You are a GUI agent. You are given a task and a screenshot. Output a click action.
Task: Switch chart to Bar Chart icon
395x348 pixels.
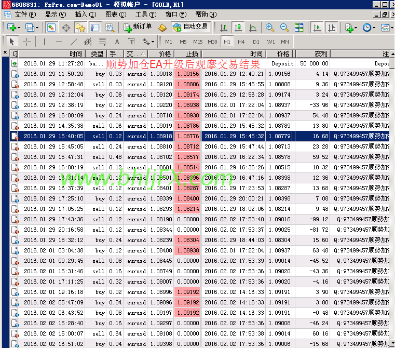point(223,28)
